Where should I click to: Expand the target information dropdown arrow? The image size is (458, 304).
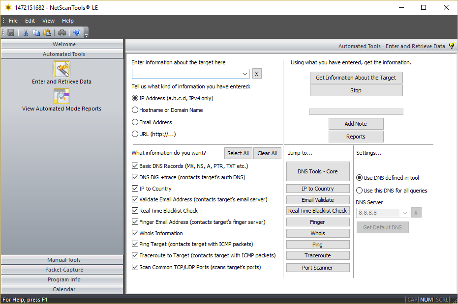pos(245,74)
